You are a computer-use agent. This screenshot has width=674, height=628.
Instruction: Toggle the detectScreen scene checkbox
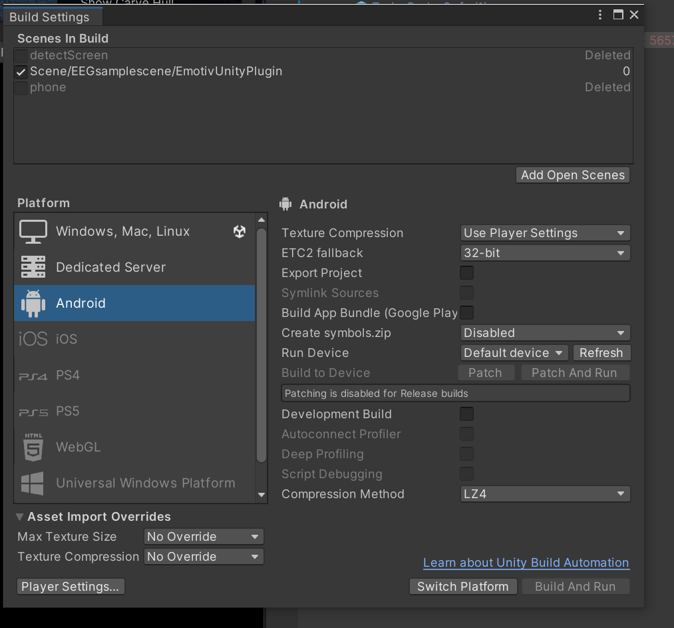click(21, 55)
